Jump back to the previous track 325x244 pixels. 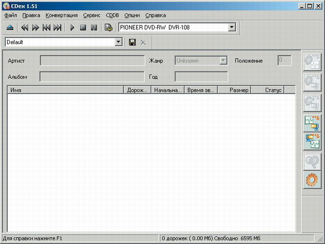(x=46, y=28)
